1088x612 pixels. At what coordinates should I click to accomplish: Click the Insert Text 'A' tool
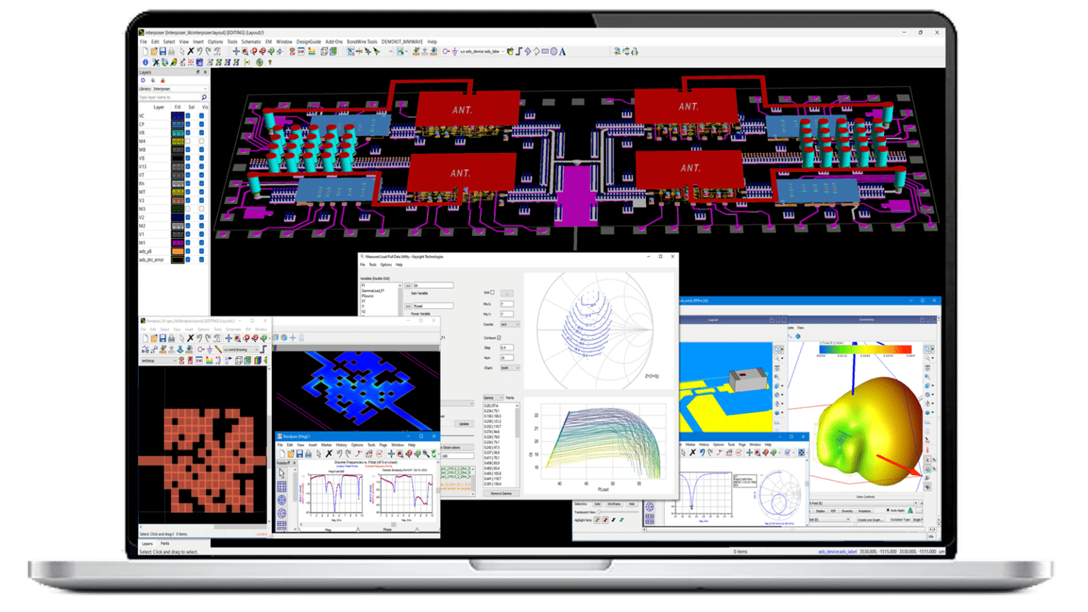click(562, 52)
